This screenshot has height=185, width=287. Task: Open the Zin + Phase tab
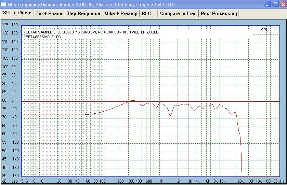pyautogui.click(x=49, y=14)
